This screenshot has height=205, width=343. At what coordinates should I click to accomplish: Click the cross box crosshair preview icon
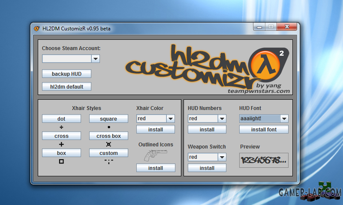click(108, 144)
